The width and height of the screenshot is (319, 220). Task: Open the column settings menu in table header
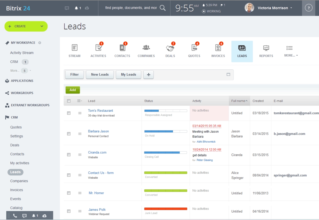(80, 101)
